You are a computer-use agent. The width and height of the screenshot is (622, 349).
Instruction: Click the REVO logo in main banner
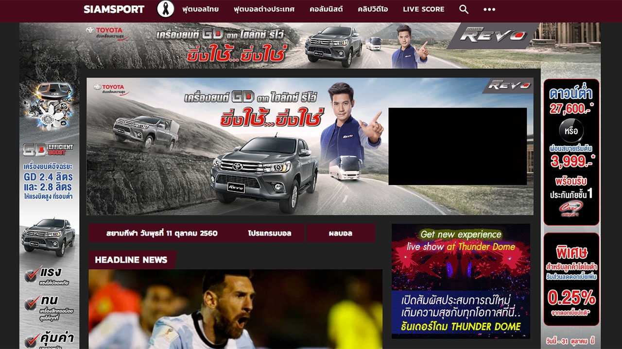(509, 85)
